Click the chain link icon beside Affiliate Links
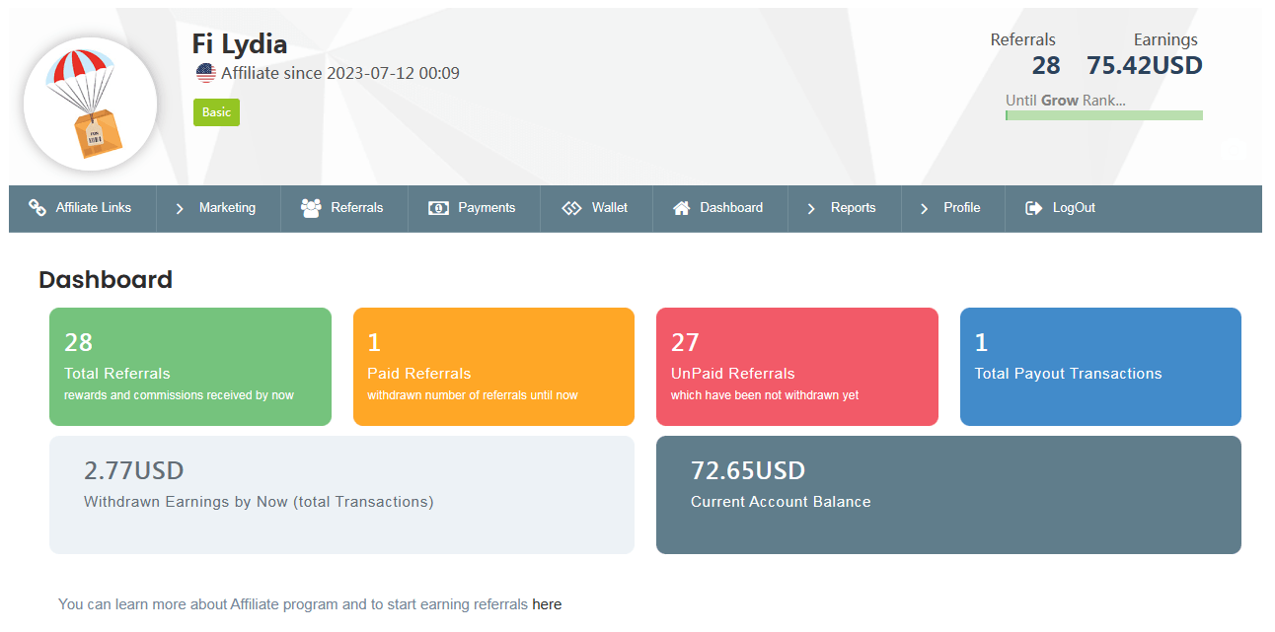1275x632 pixels. tap(37, 208)
